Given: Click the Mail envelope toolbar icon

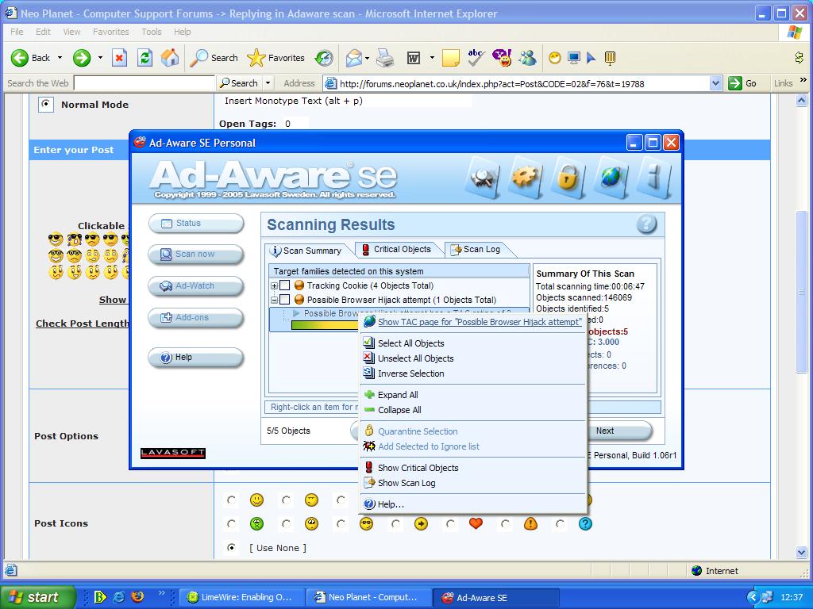Looking at the screenshot, I should point(353,57).
